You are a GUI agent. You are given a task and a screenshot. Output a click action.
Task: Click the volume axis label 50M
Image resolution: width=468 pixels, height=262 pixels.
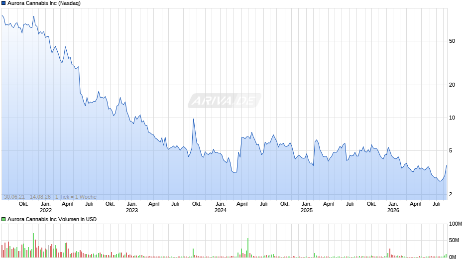coord(454,240)
